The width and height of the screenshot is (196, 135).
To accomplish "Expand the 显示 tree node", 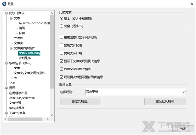I will pos(7,88).
